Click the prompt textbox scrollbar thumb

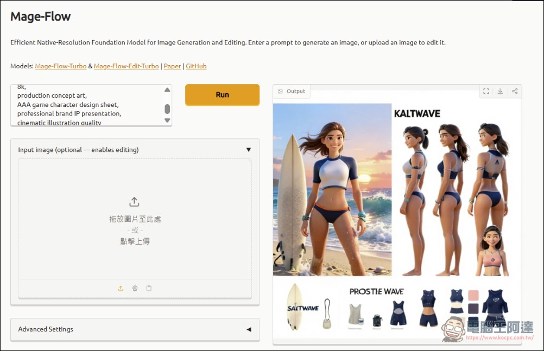coord(167,109)
